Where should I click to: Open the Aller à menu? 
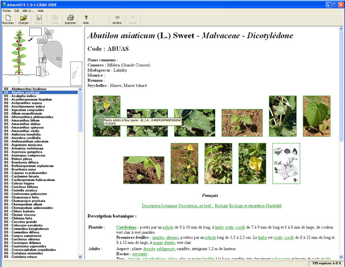28,10
